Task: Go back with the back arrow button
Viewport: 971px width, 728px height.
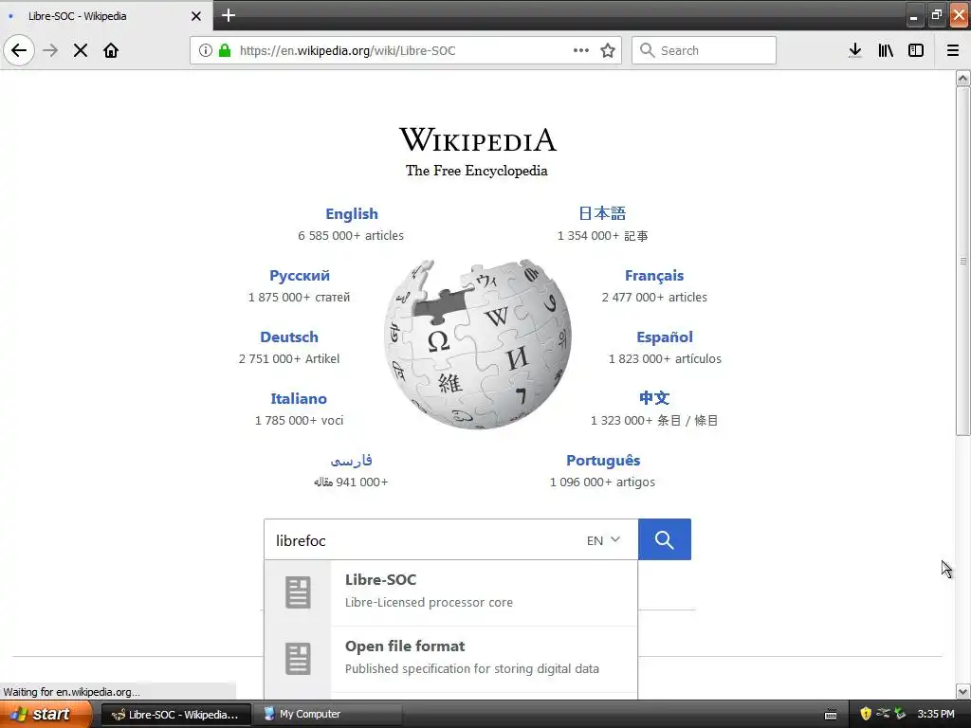Action: (19, 50)
